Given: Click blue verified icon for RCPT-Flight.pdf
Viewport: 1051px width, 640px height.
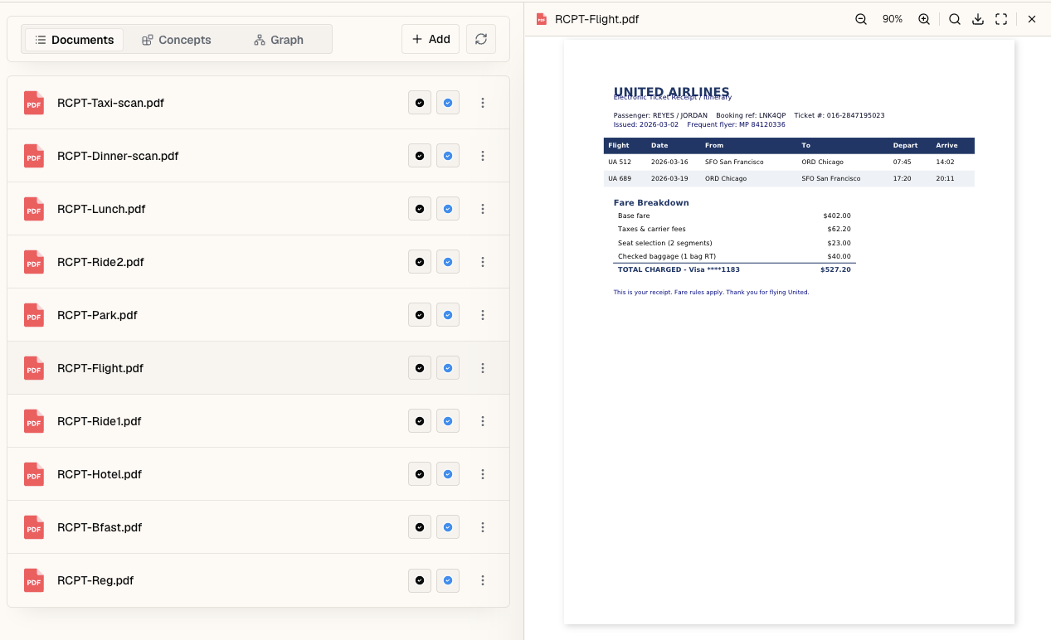Looking at the screenshot, I should [448, 368].
